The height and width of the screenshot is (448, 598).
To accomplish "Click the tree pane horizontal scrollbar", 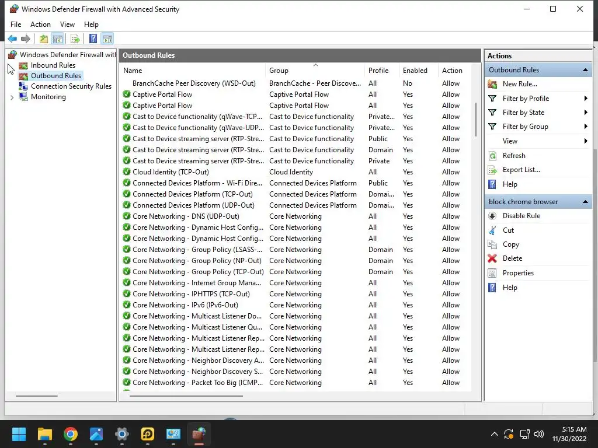I will click(37, 396).
